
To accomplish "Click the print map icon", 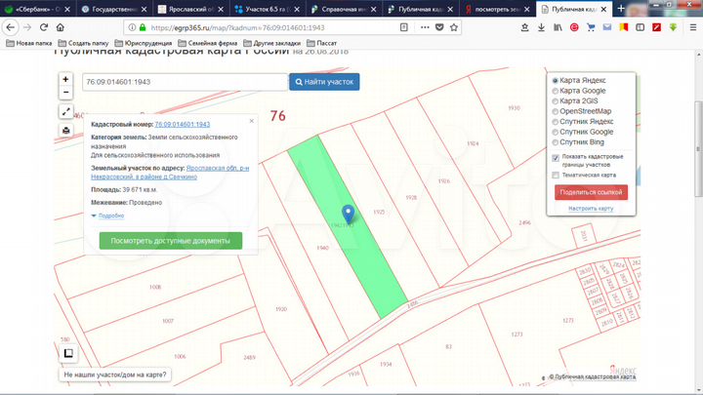I will pyautogui.click(x=65, y=130).
